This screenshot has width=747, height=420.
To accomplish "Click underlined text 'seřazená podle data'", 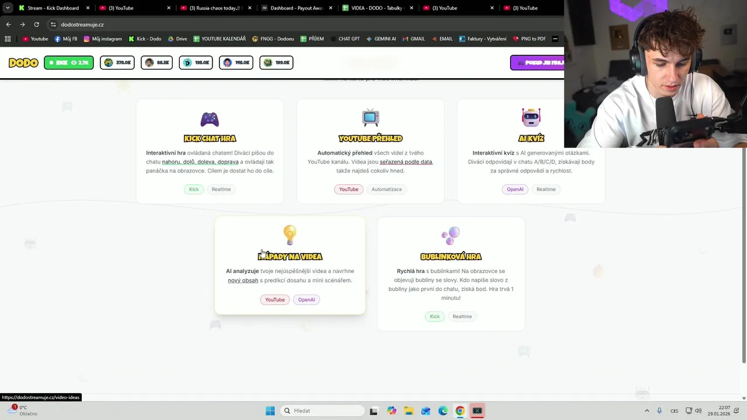I will click(x=406, y=162).
